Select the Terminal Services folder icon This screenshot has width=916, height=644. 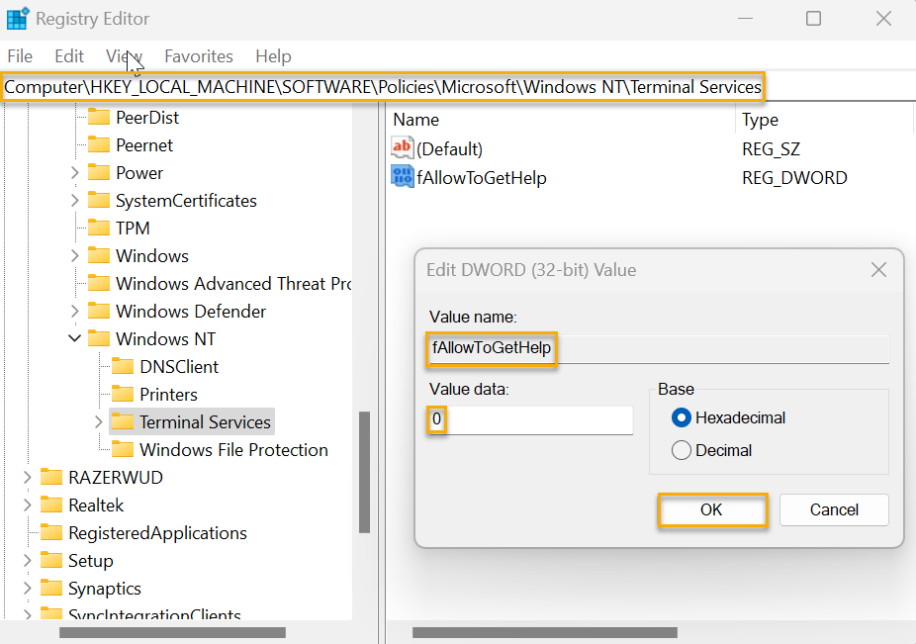pyautogui.click(x=124, y=421)
